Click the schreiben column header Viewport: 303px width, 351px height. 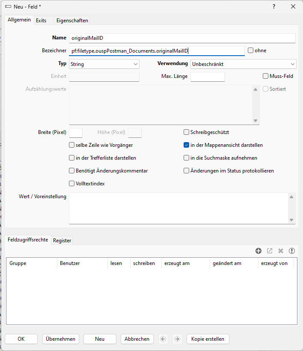(146, 263)
